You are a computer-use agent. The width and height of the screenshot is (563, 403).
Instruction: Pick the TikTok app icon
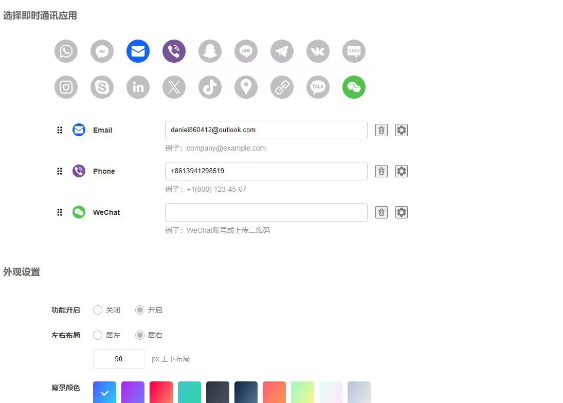tap(210, 87)
